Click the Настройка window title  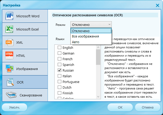pos(12,5)
